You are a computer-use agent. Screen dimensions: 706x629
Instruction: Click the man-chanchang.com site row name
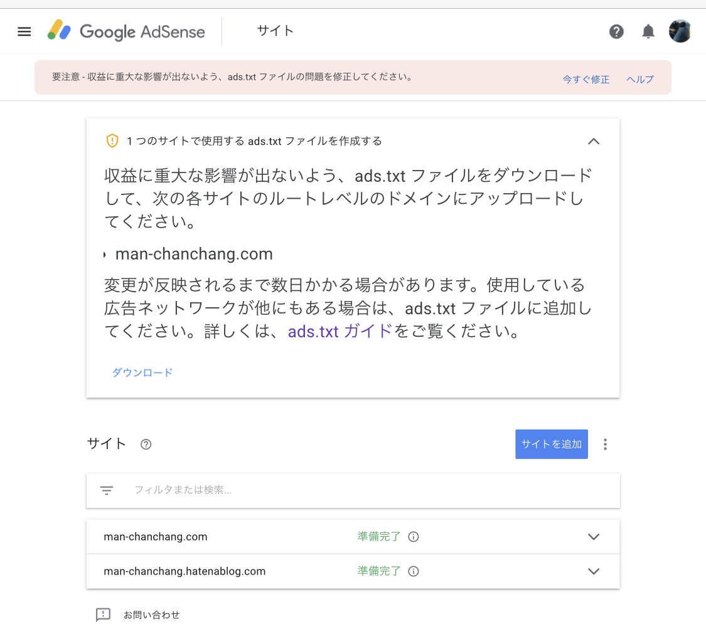[156, 537]
